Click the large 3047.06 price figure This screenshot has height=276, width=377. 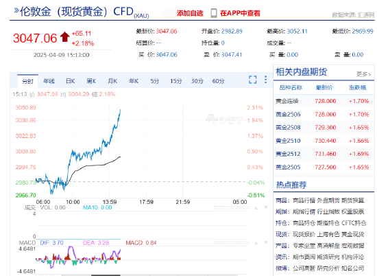point(35,38)
